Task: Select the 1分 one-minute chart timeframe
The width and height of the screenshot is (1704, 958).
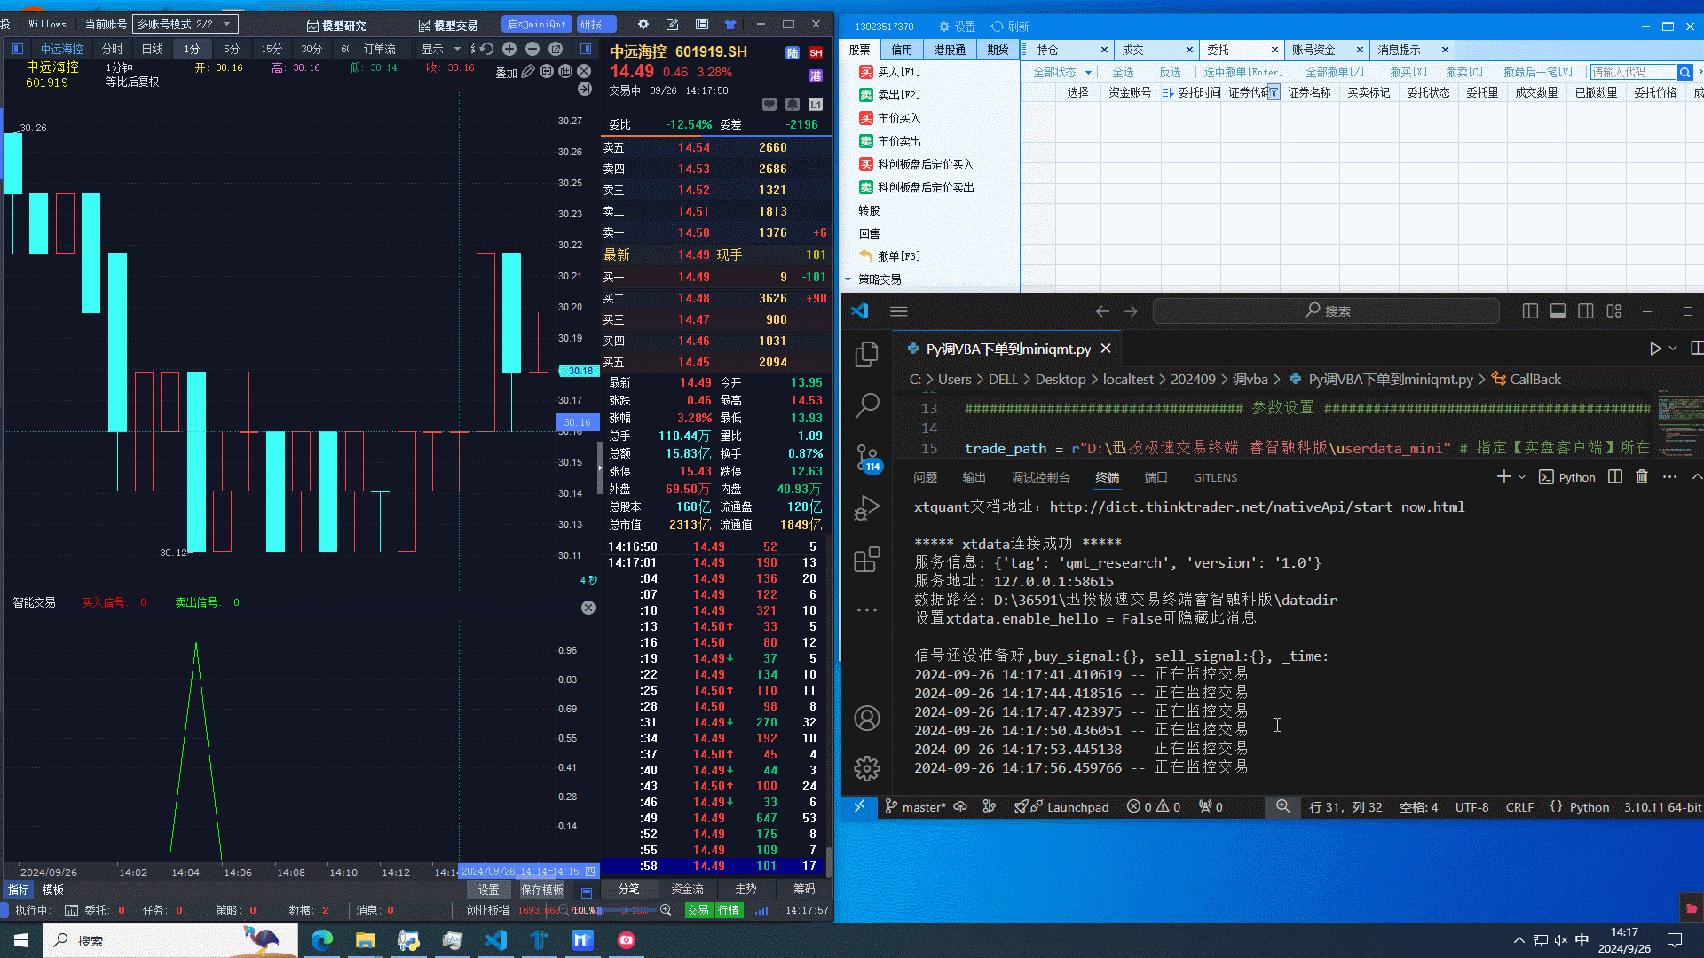Action: [x=190, y=49]
